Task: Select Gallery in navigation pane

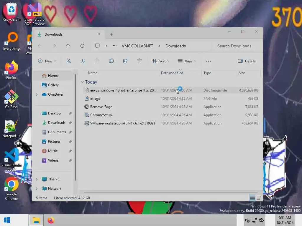Action: [53, 85]
